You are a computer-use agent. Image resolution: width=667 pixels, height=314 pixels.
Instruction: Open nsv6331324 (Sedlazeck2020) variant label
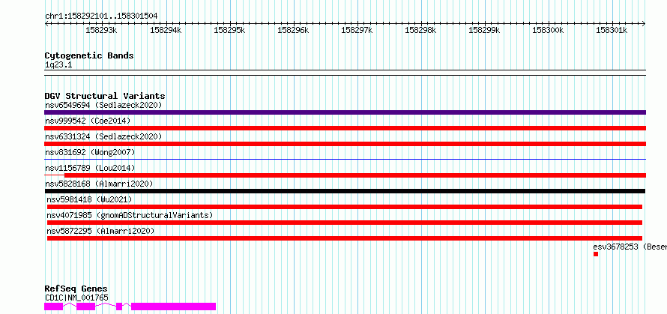click(x=103, y=136)
